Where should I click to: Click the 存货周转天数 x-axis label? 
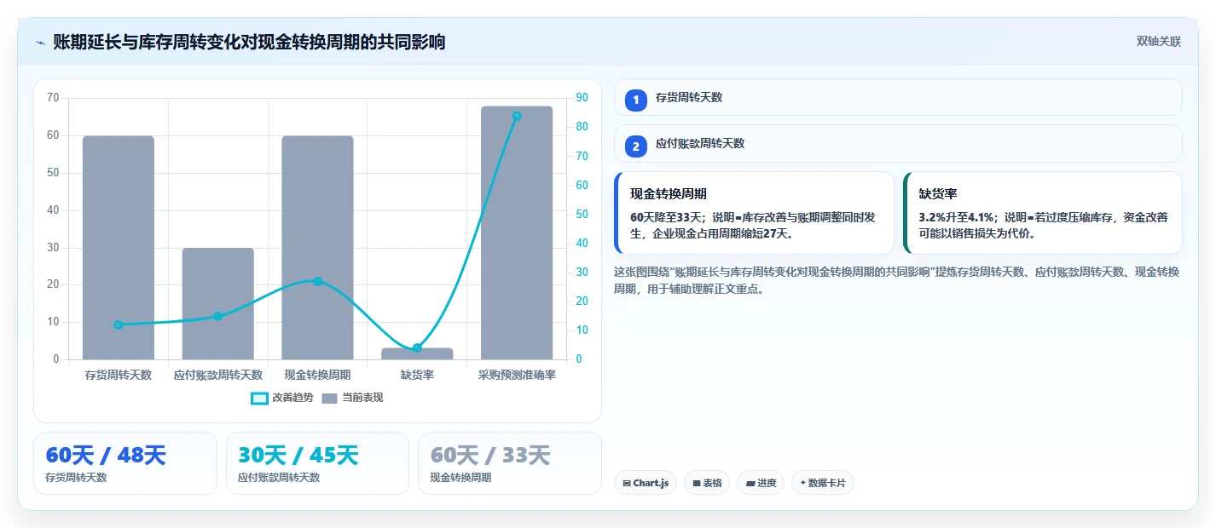pyautogui.click(x=119, y=375)
